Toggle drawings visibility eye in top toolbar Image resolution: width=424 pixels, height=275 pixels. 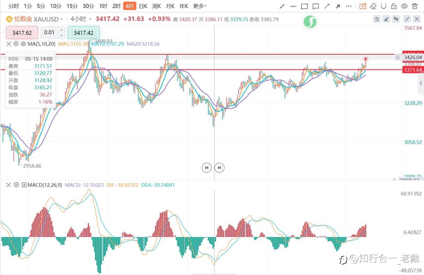(x=404, y=6)
